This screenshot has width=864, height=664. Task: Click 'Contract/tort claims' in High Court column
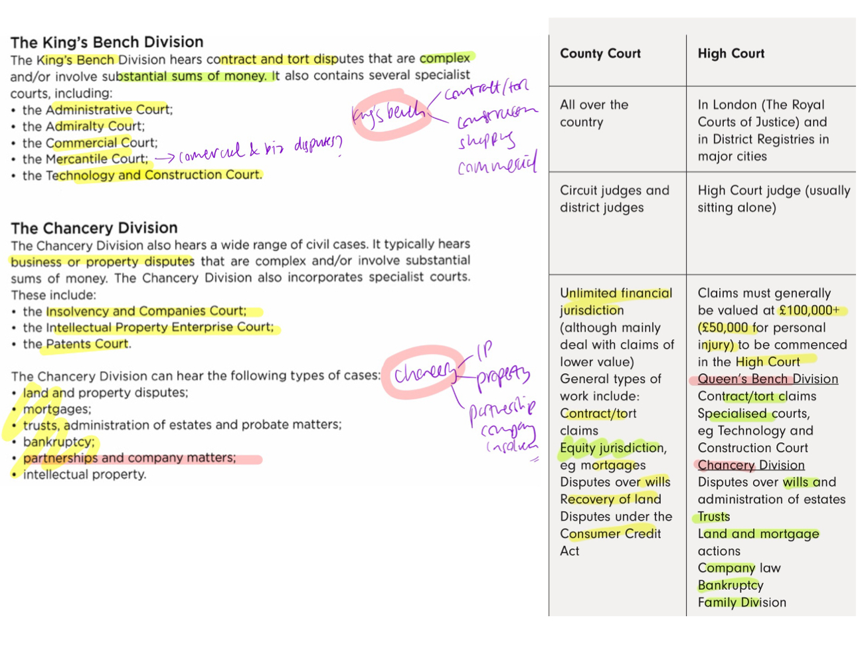(756, 396)
